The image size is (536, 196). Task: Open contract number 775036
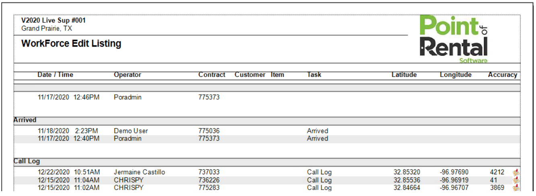(209, 131)
